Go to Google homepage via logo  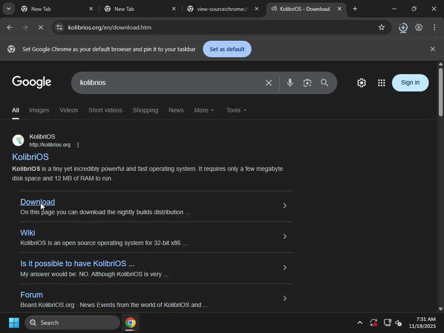coord(32,82)
